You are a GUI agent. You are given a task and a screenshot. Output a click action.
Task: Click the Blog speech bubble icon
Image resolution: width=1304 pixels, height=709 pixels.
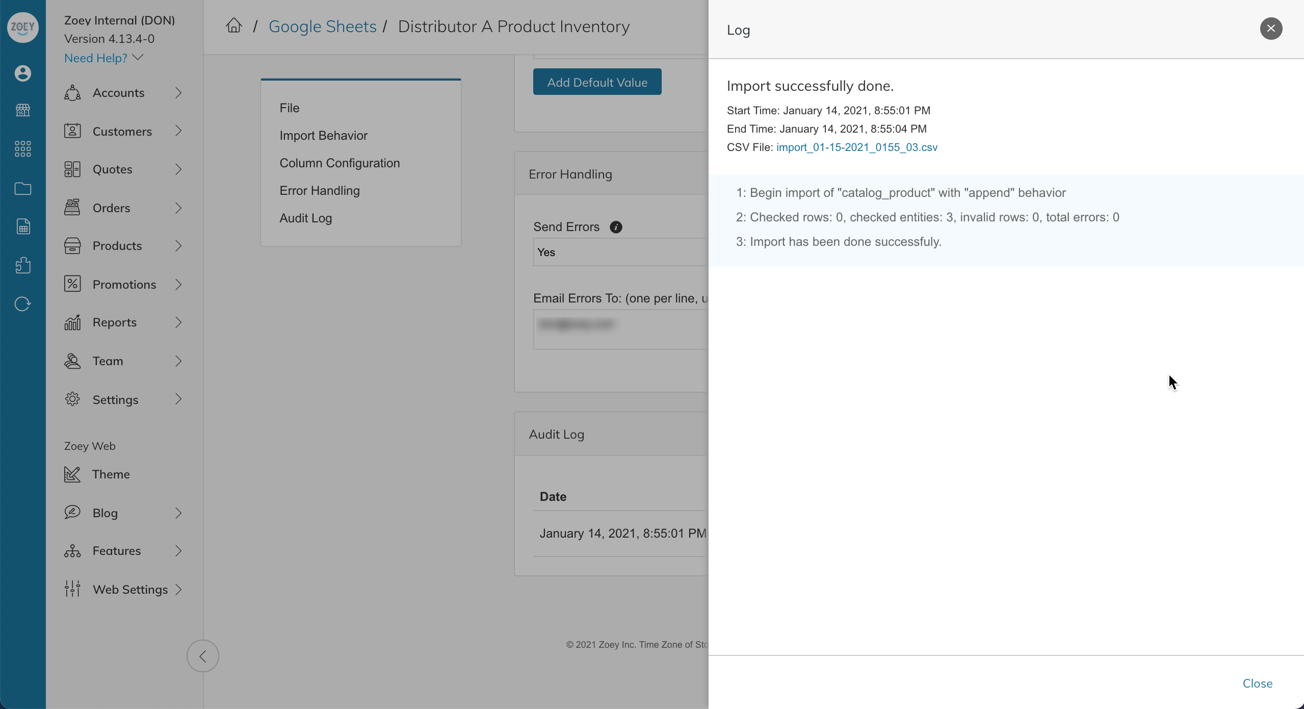[x=72, y=513]
